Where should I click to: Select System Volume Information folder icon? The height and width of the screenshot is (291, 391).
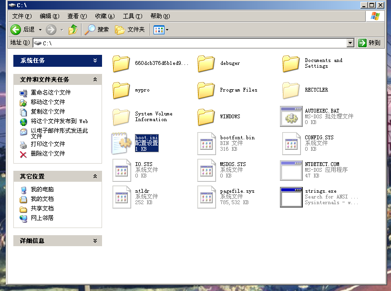point(121,117)
